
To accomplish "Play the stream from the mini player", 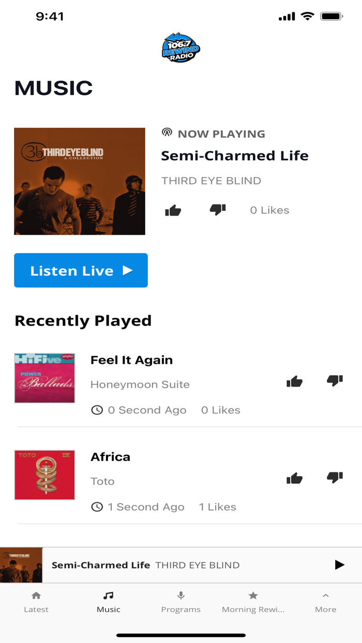I will [340, 565].
